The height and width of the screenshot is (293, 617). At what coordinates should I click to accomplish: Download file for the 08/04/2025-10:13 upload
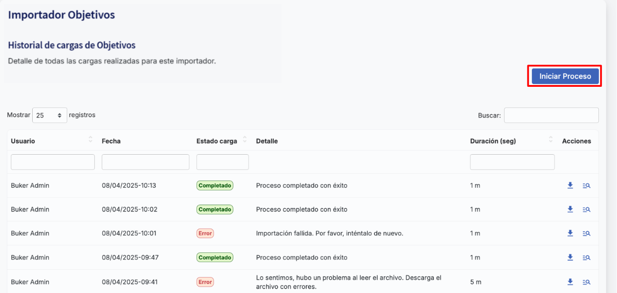(570, 185)
